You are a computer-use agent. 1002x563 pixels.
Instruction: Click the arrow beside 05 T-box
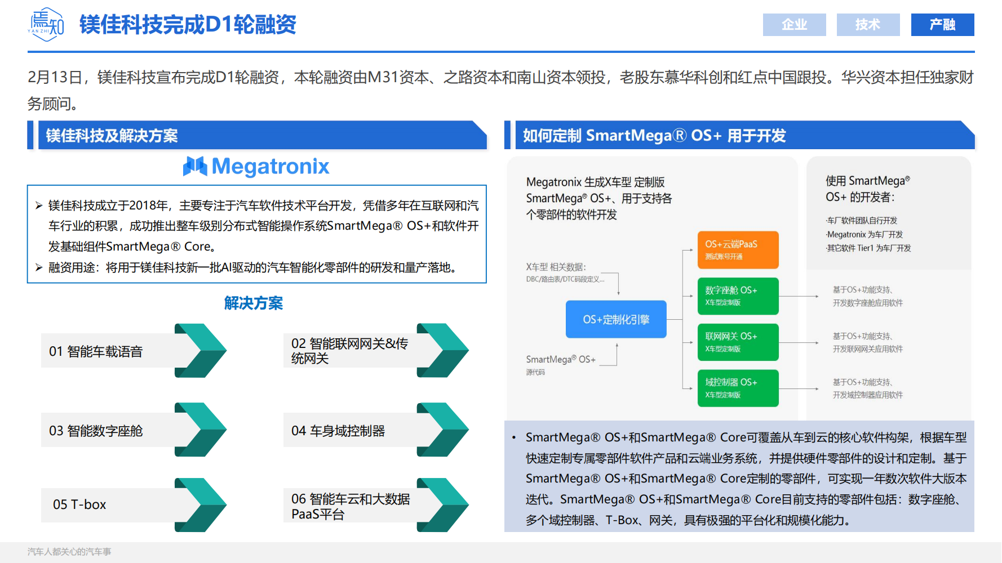coord(201,505)
